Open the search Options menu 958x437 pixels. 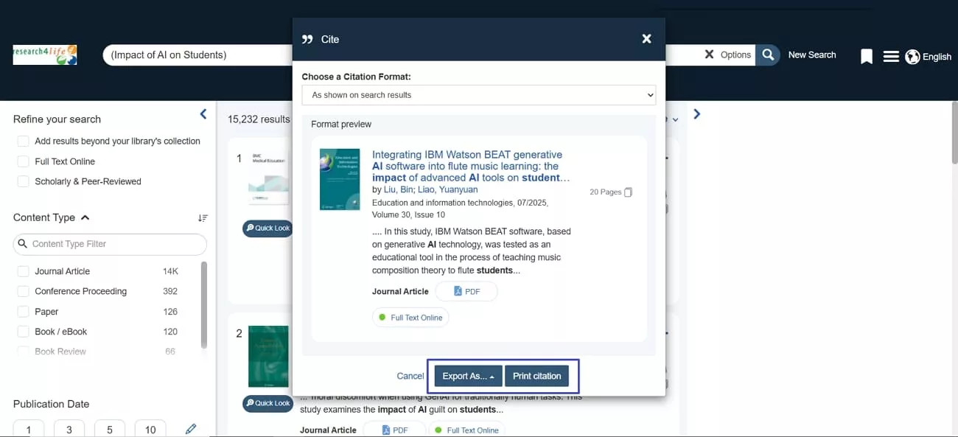click(x=735, y=55)
